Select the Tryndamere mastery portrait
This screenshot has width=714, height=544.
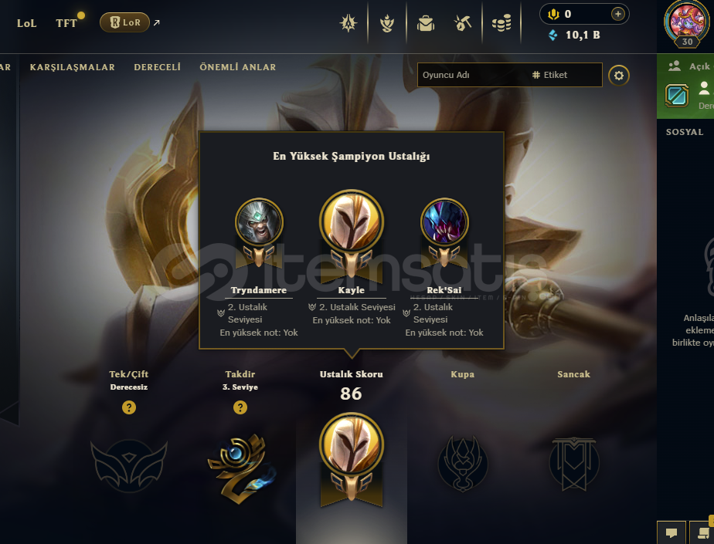point(259,222)
